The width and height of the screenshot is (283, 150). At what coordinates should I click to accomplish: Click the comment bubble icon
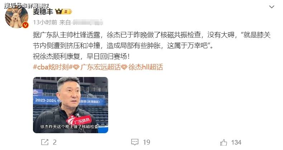(135, 142)
